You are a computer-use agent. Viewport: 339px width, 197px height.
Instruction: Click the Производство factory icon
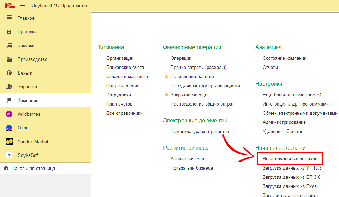click(10, 59)
